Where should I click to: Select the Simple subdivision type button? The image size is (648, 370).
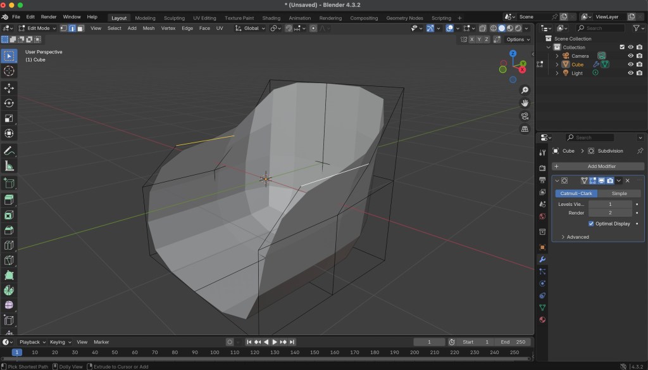click(x=619, y=193)
